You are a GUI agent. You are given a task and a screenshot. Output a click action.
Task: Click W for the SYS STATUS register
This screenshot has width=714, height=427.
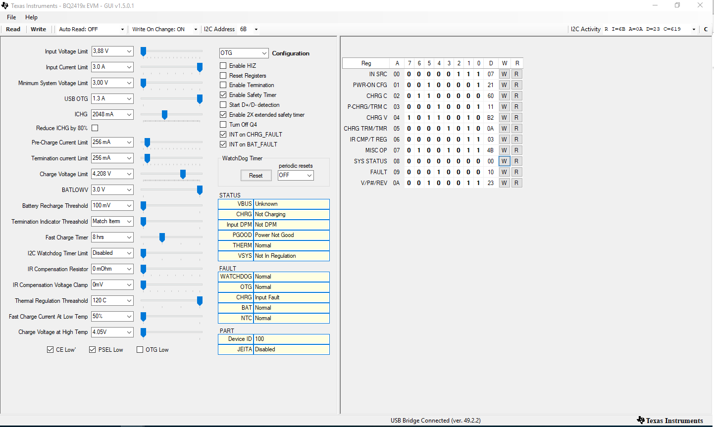[504, 161]
